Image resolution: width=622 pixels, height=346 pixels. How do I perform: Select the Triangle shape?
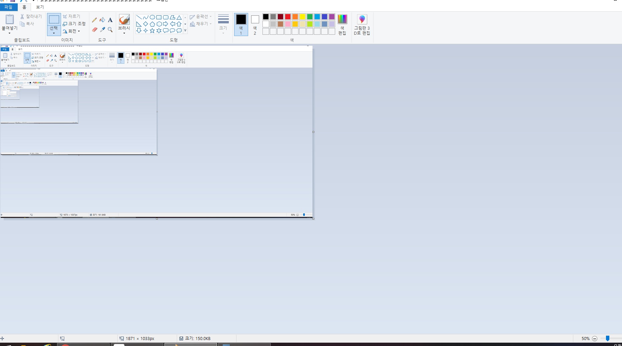pos(179,17)
